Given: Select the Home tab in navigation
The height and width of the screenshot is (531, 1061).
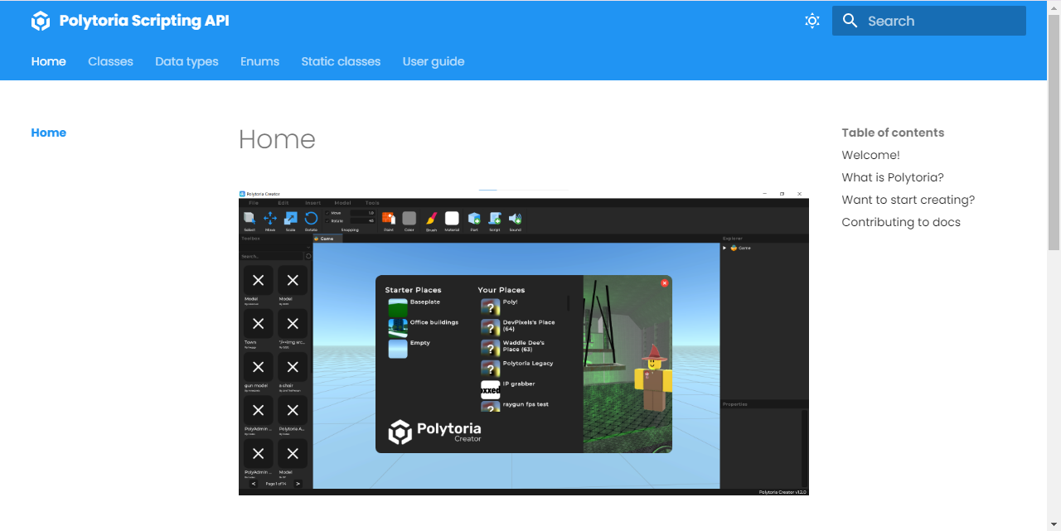Looking at the screenshot, I should coord(49,61).
